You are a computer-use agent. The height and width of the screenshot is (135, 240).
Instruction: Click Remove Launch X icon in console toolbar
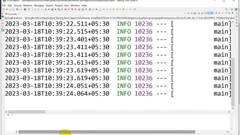coord(188,13)
